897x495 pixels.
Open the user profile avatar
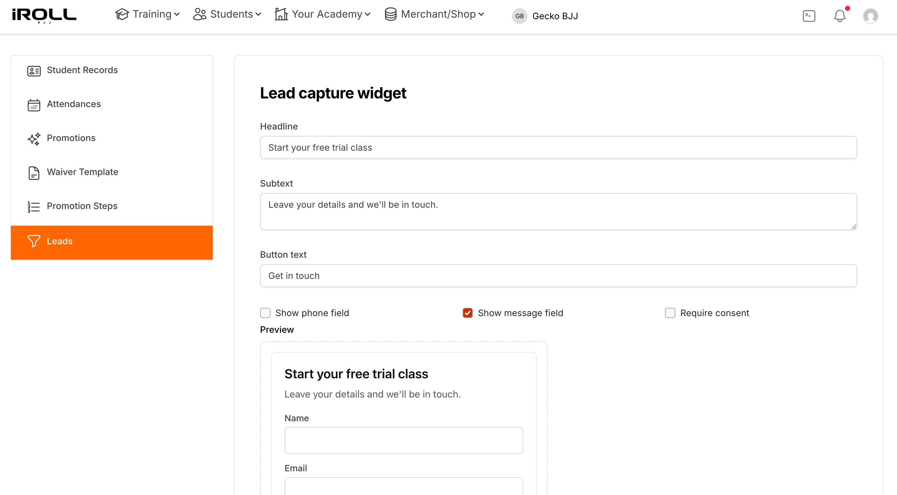870,16
